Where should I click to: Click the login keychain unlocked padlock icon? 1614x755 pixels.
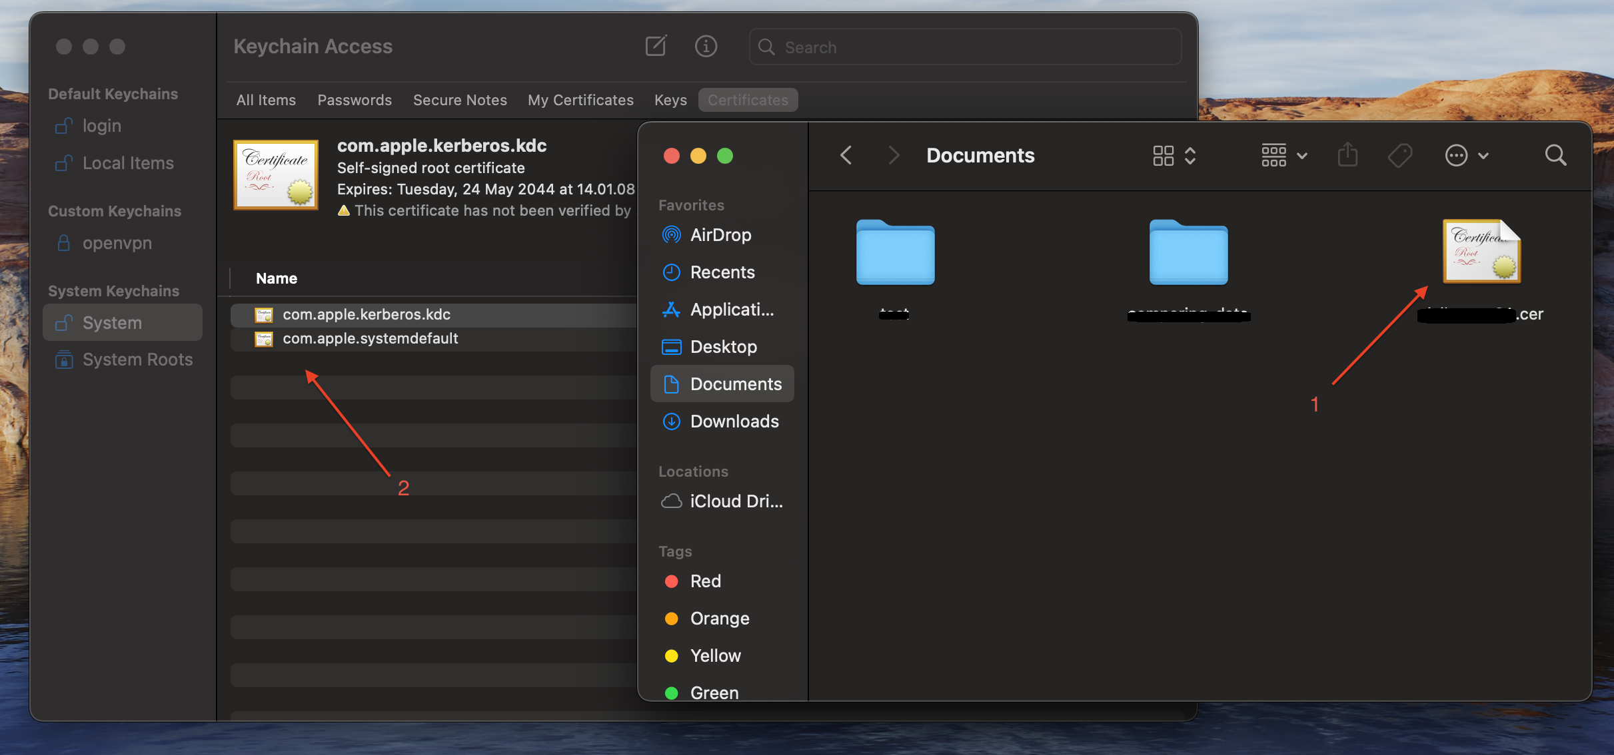(64, 125)
